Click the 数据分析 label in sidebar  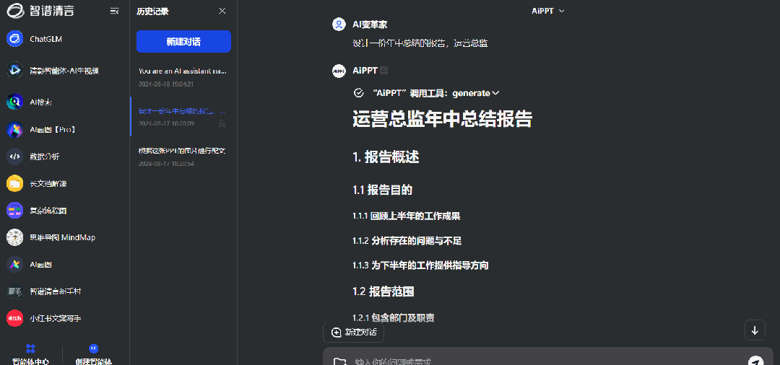[45, 157]
